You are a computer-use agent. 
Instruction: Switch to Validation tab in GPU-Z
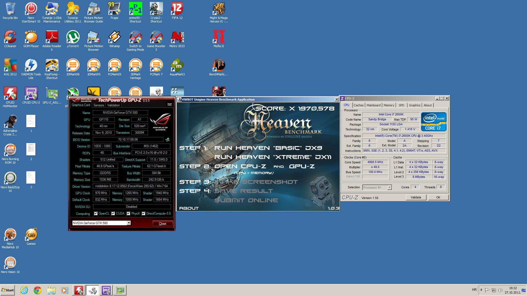[113, 105]
